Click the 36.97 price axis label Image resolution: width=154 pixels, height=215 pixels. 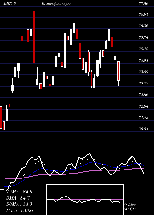pyautogui.click(x=144, y=14)
